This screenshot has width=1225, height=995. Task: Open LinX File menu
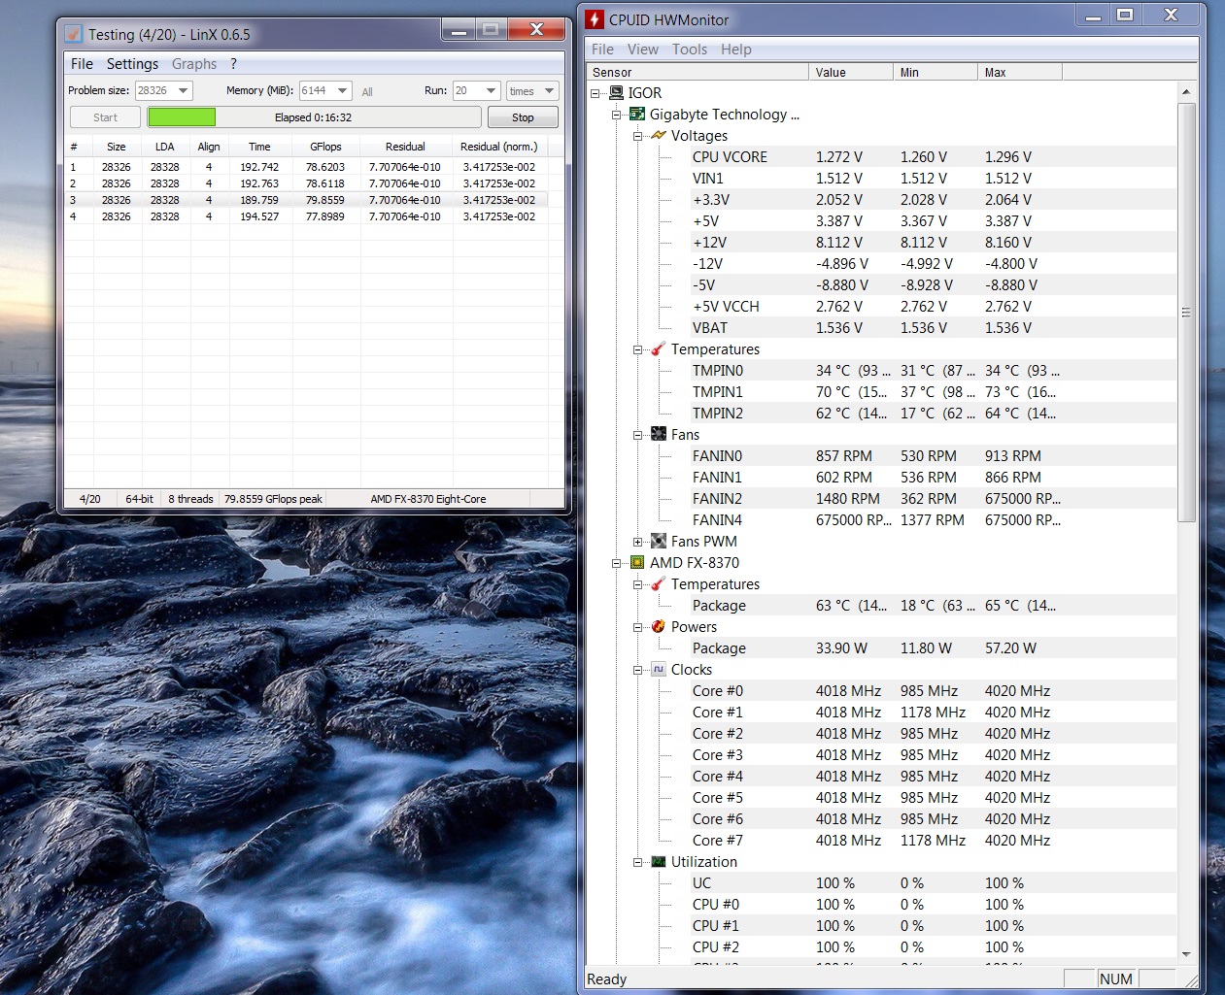pyautogui.click(x=82, y=64)
